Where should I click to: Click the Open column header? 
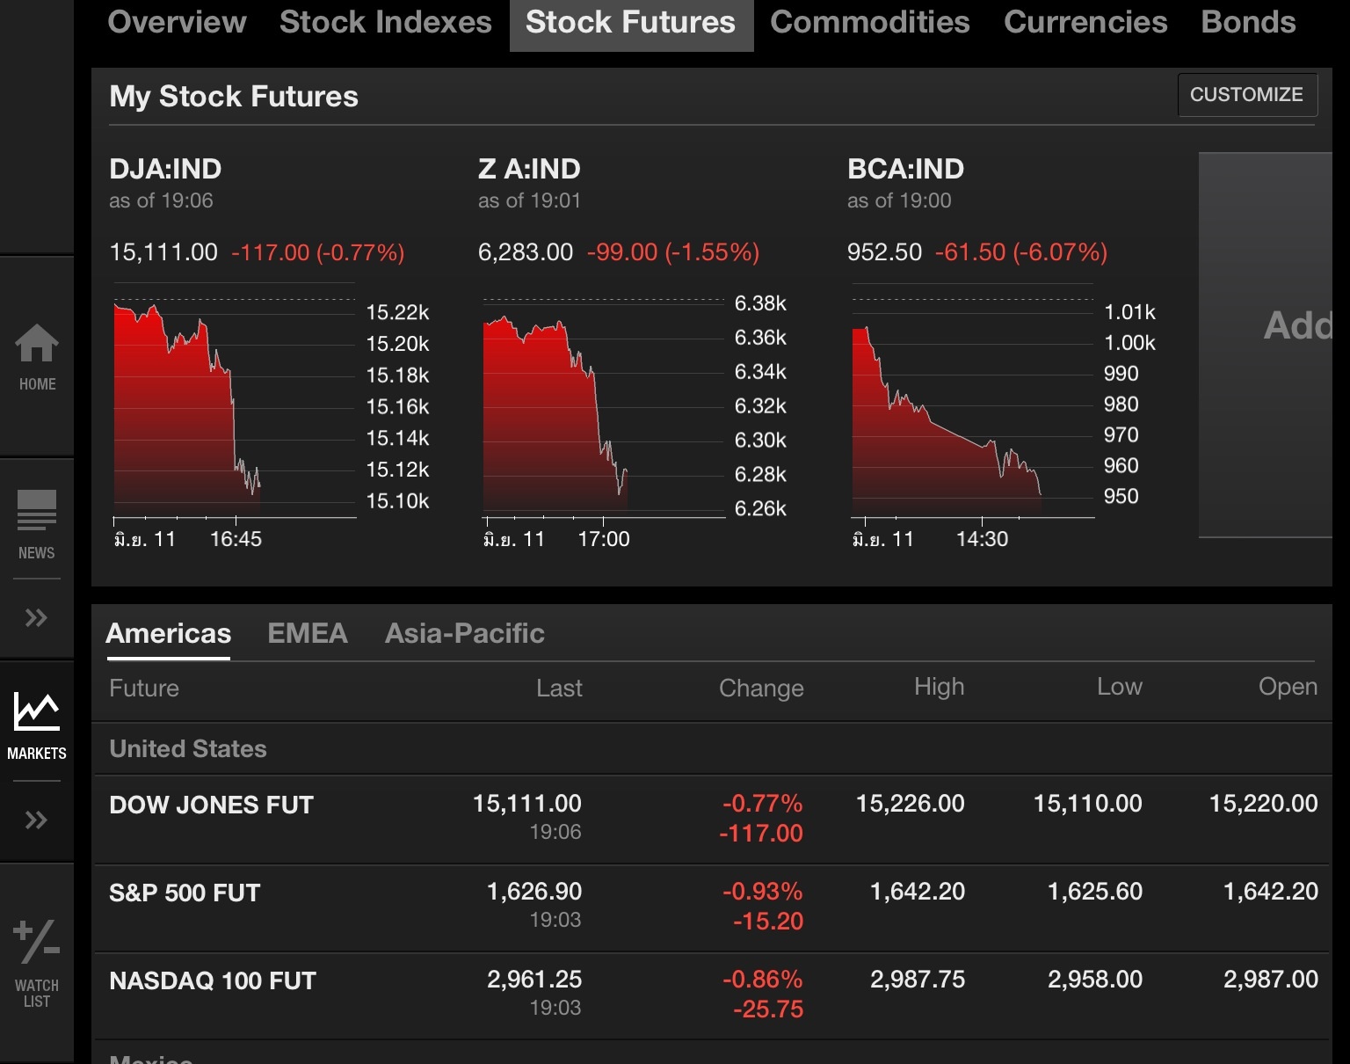click(1288, 687)
